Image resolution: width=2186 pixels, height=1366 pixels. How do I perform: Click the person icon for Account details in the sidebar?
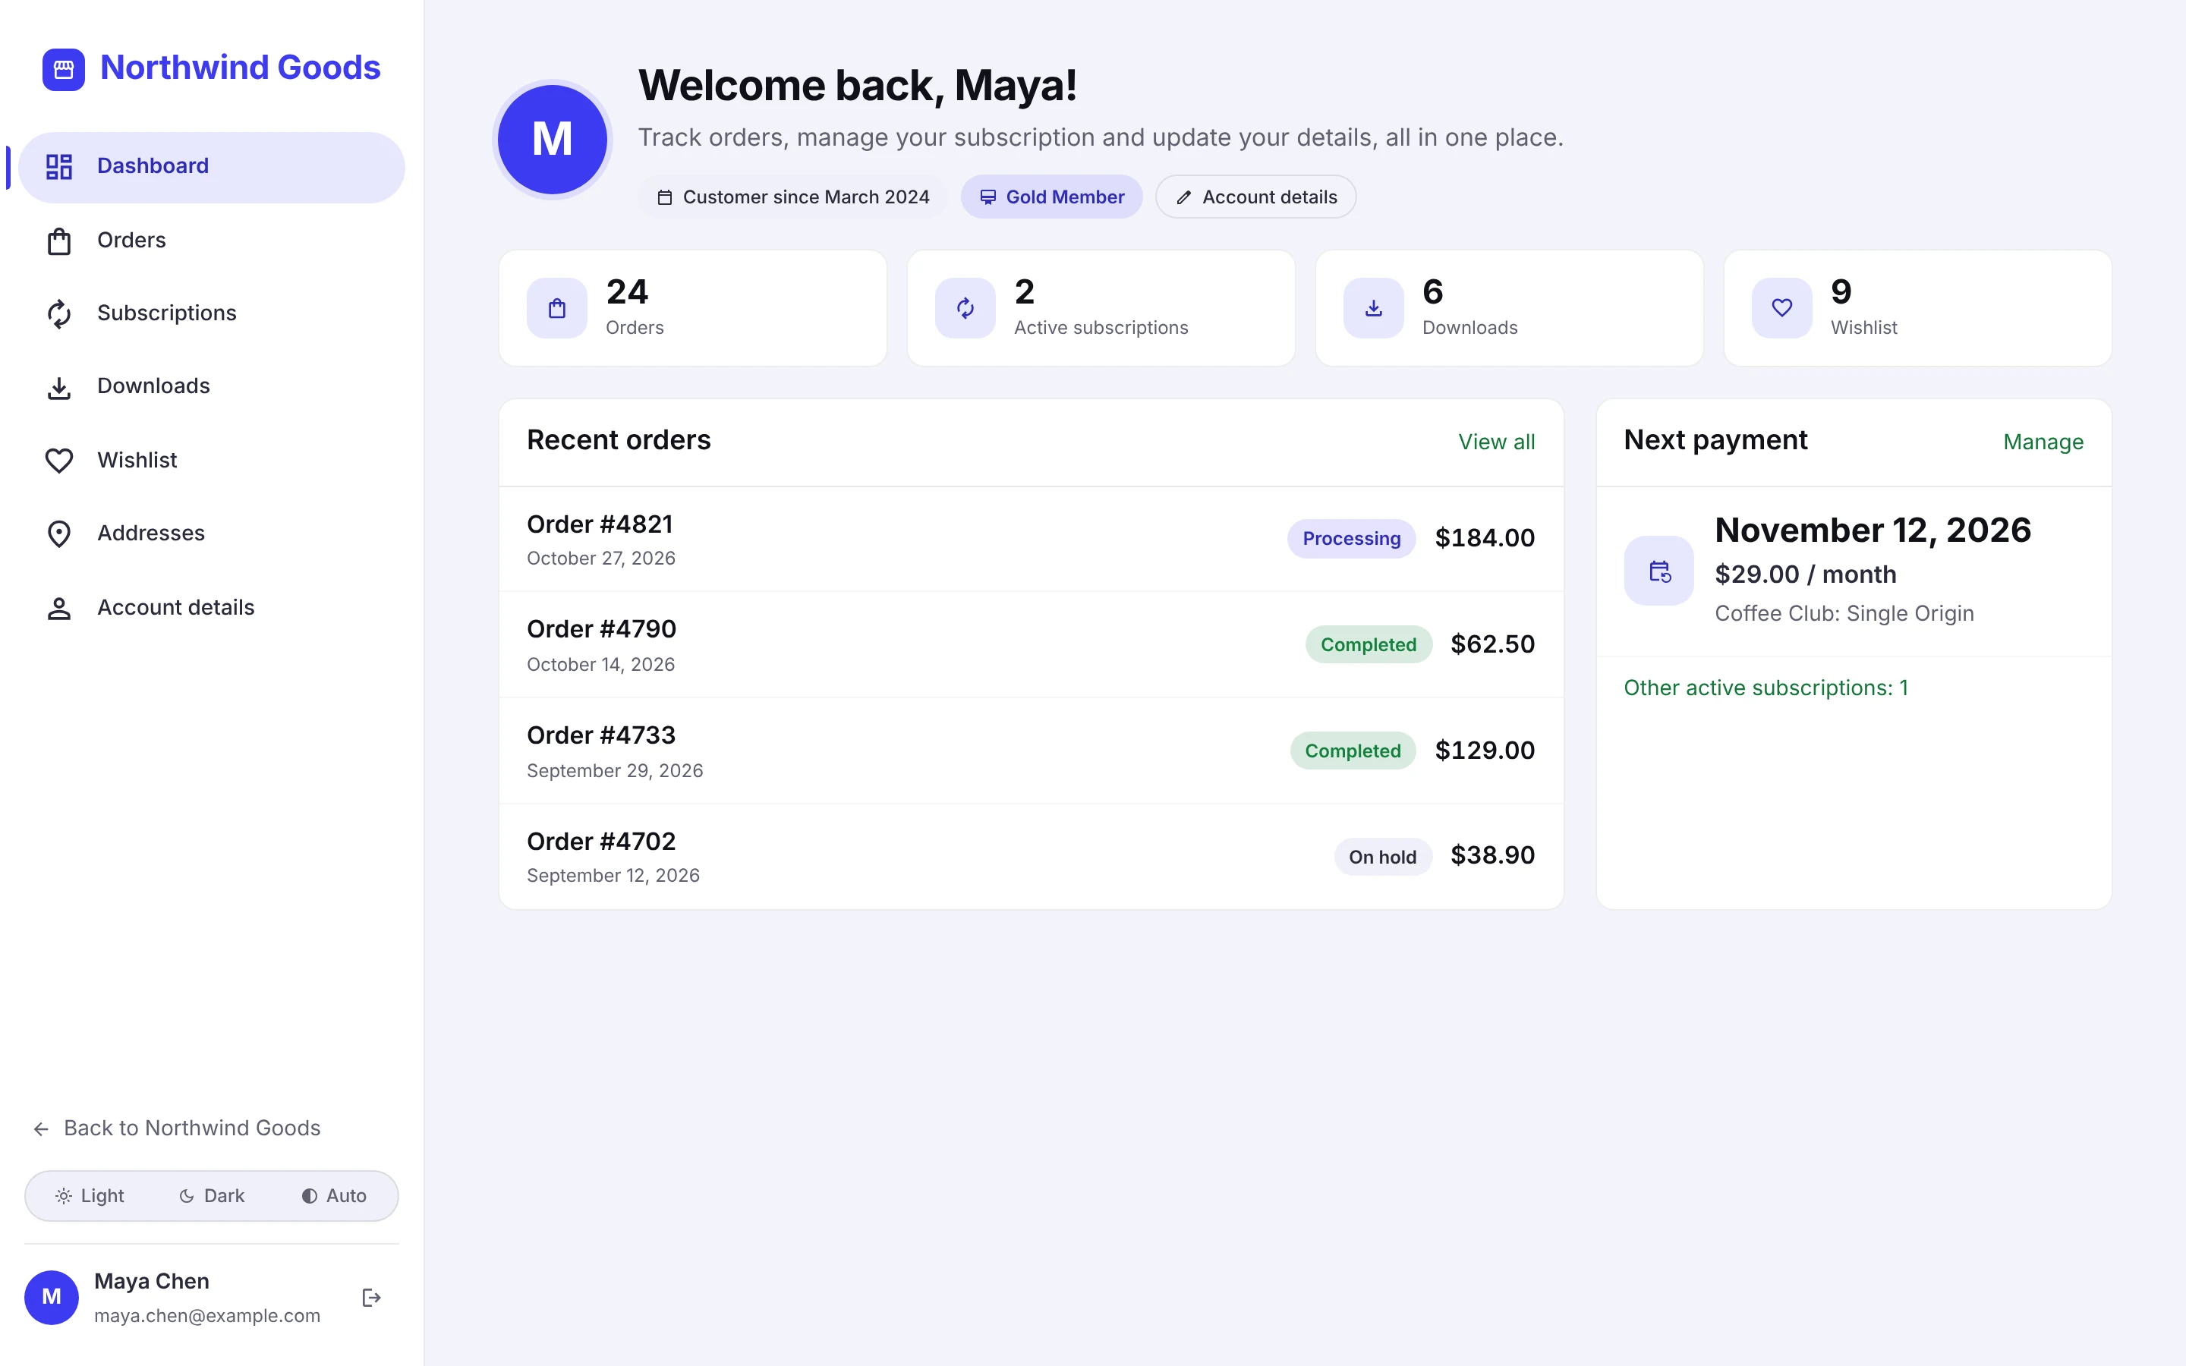[x=58, y=608]
